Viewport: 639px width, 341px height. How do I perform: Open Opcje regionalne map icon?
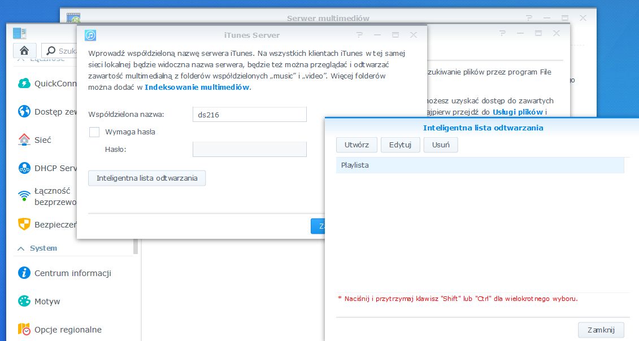pyautogui.click(x=24, y=329)
